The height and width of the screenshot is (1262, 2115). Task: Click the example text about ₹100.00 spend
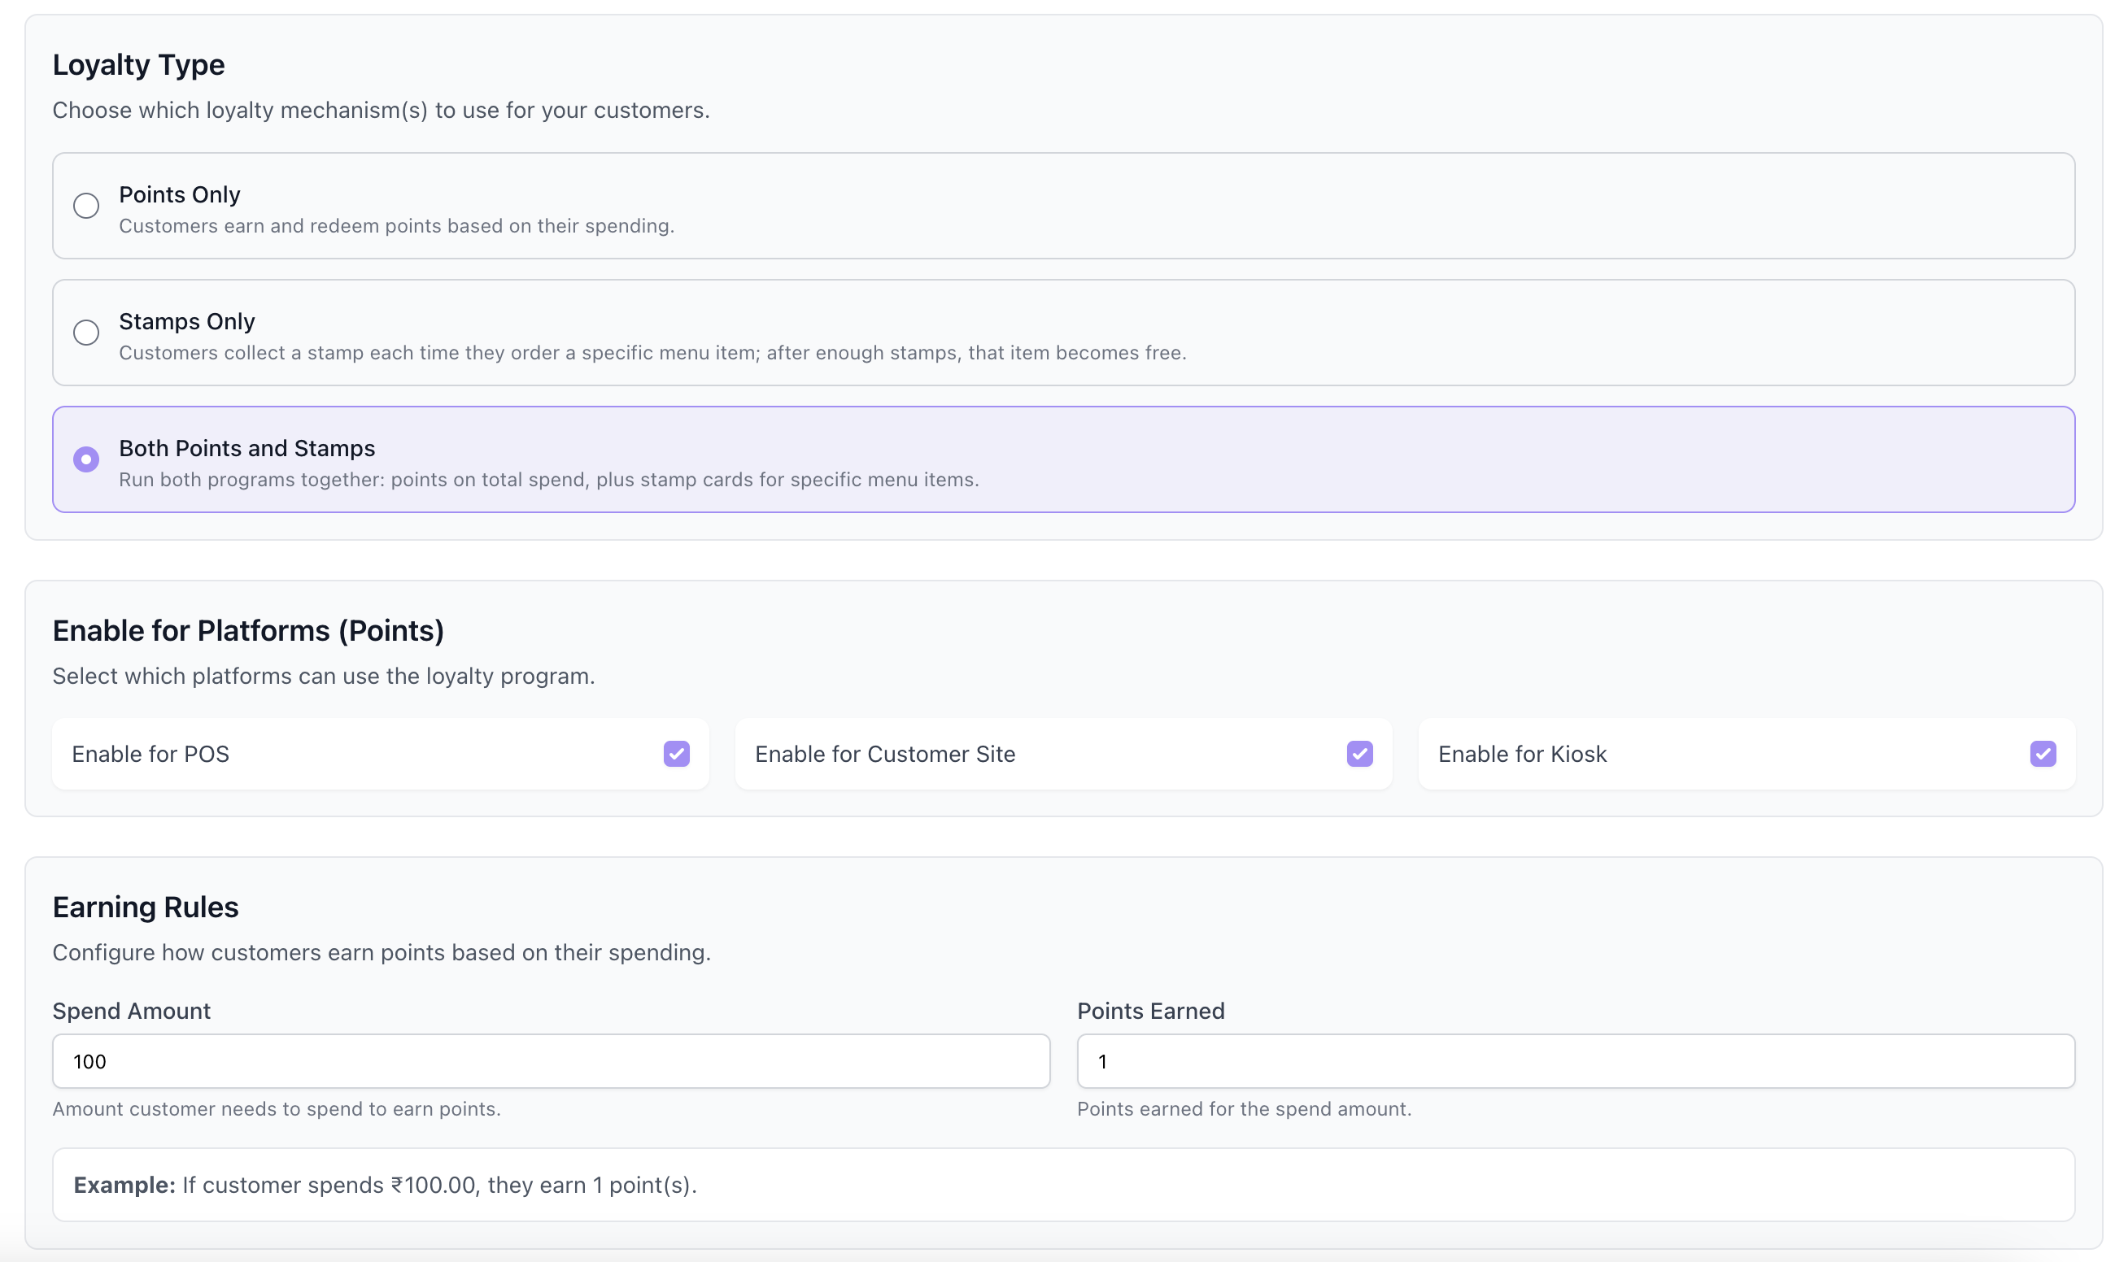pyautogui.click(x=386, y=1186)
